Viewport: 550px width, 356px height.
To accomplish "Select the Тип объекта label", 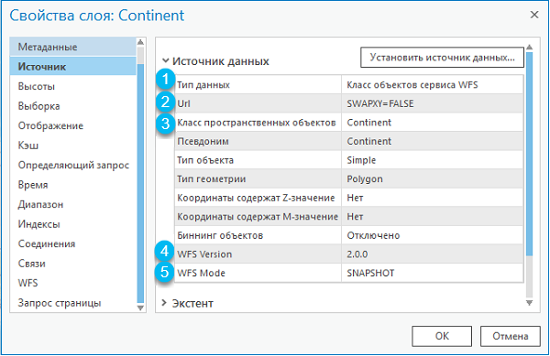I will pos(205,160).
